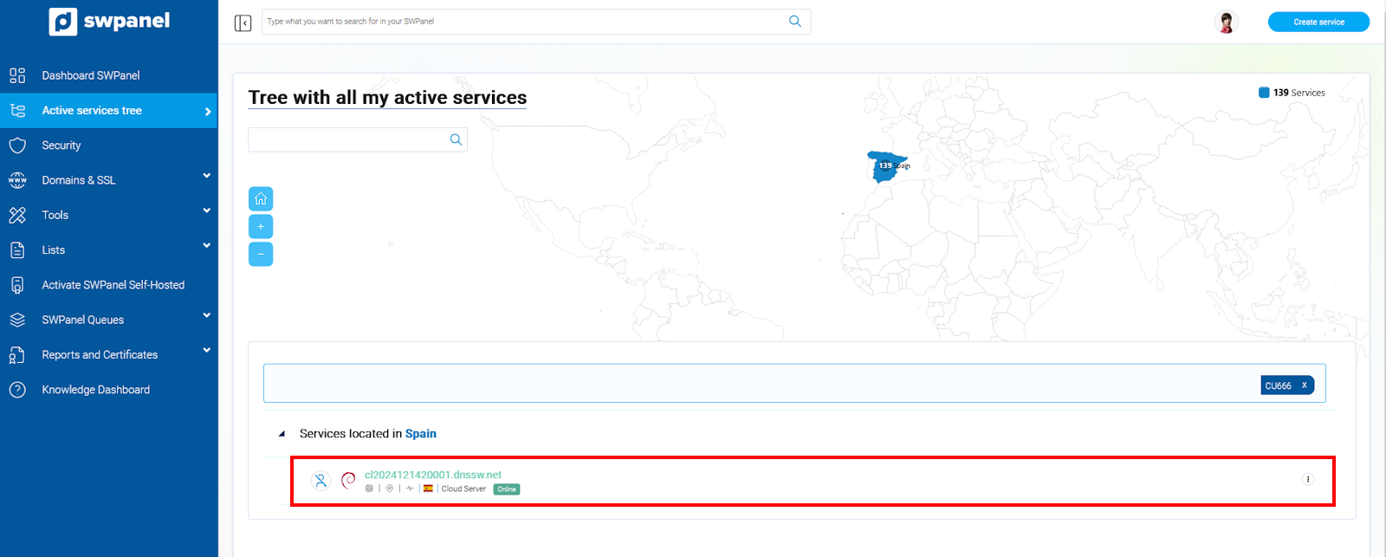The width and height of the screenshot is (1386, 557).
Task: Collapse the sidebar with the panel toggle icon
Action: point(243,23)
